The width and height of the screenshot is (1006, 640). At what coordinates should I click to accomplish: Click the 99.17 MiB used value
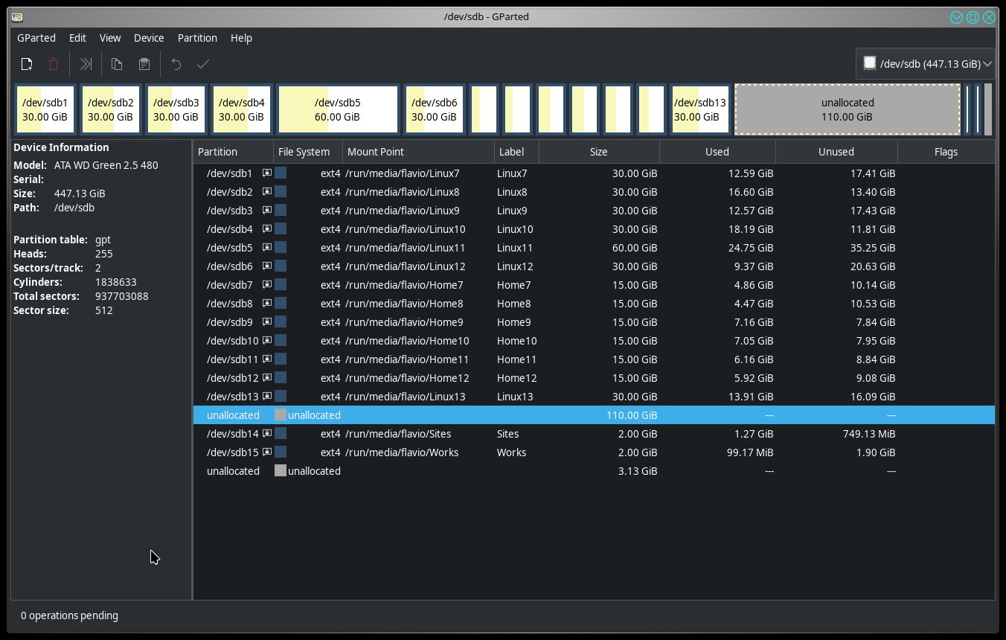(750, 452)
